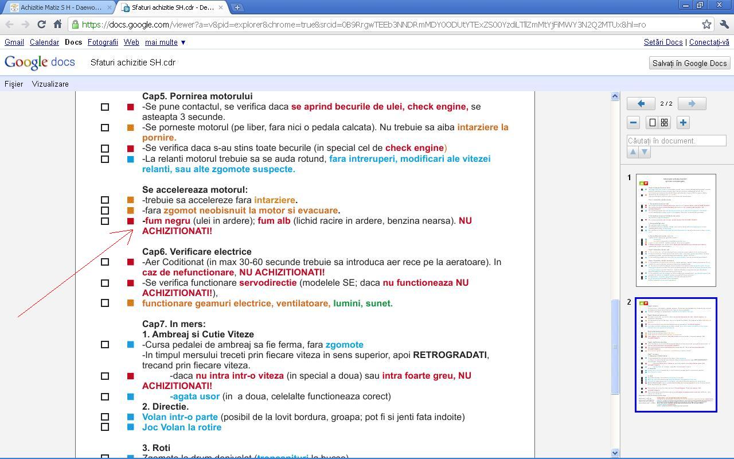Open a new browser tab
Screen dimensions: 734x459
click(237, 7)
